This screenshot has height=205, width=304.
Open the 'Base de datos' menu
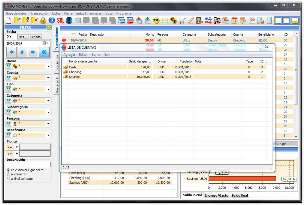pos(16,13)
